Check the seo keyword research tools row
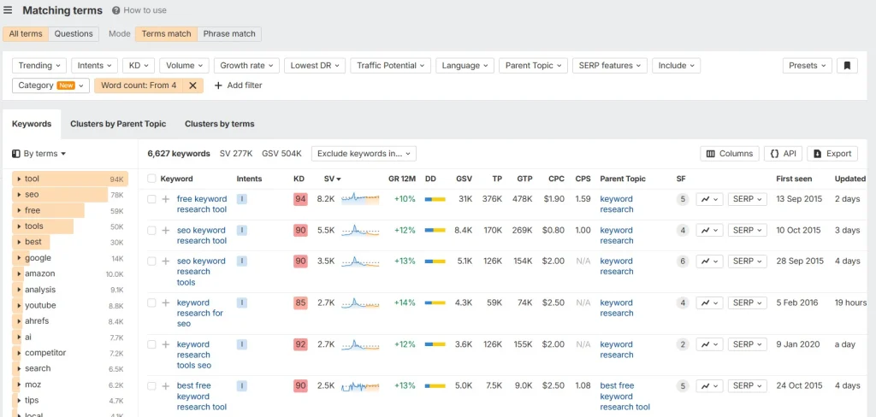 coord(151,261)
